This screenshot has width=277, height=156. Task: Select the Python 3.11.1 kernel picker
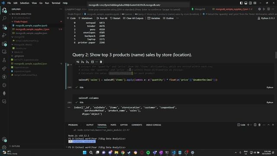(266, 18)
